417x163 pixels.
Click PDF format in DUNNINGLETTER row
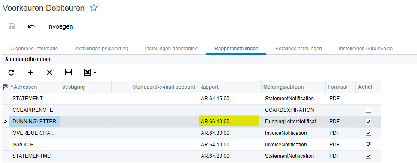tap(340, 122)
